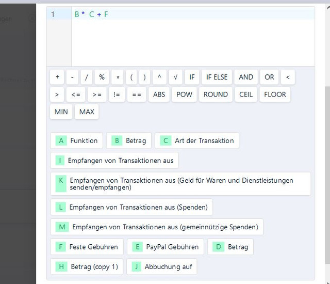This screenshot has width=330, height=284.
Task: Insert the CEIL function
Action: [246, 94]
